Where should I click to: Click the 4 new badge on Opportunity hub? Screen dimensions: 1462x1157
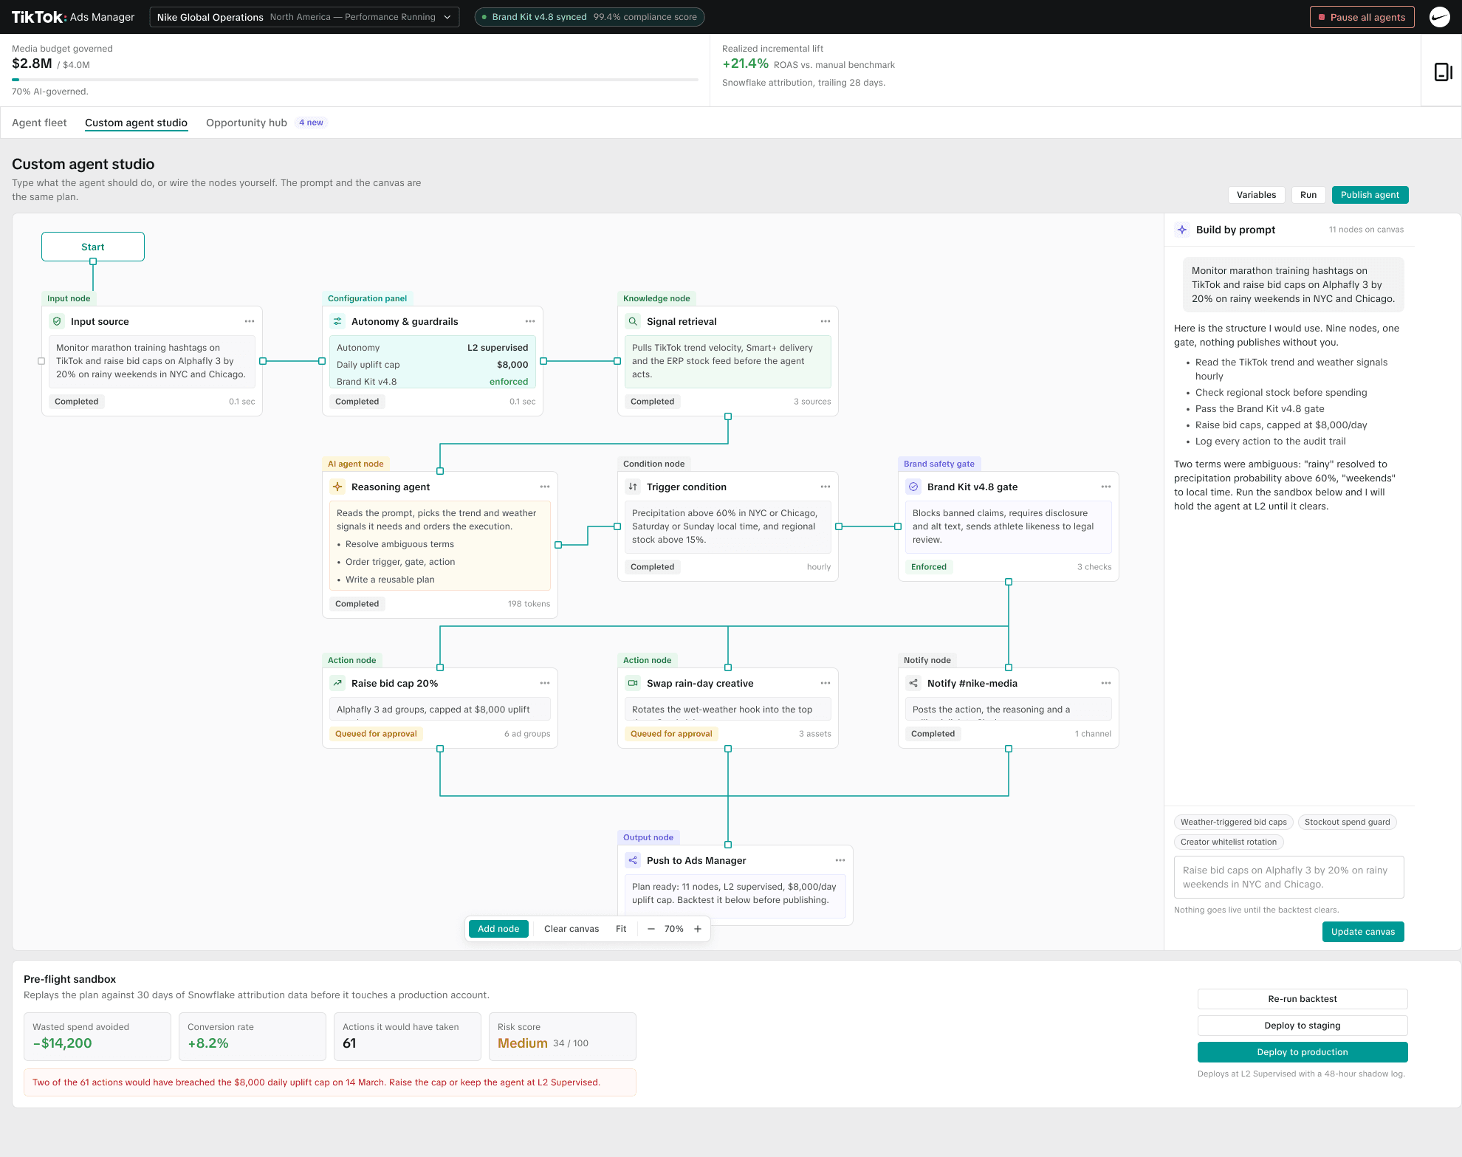coord(311,123)
